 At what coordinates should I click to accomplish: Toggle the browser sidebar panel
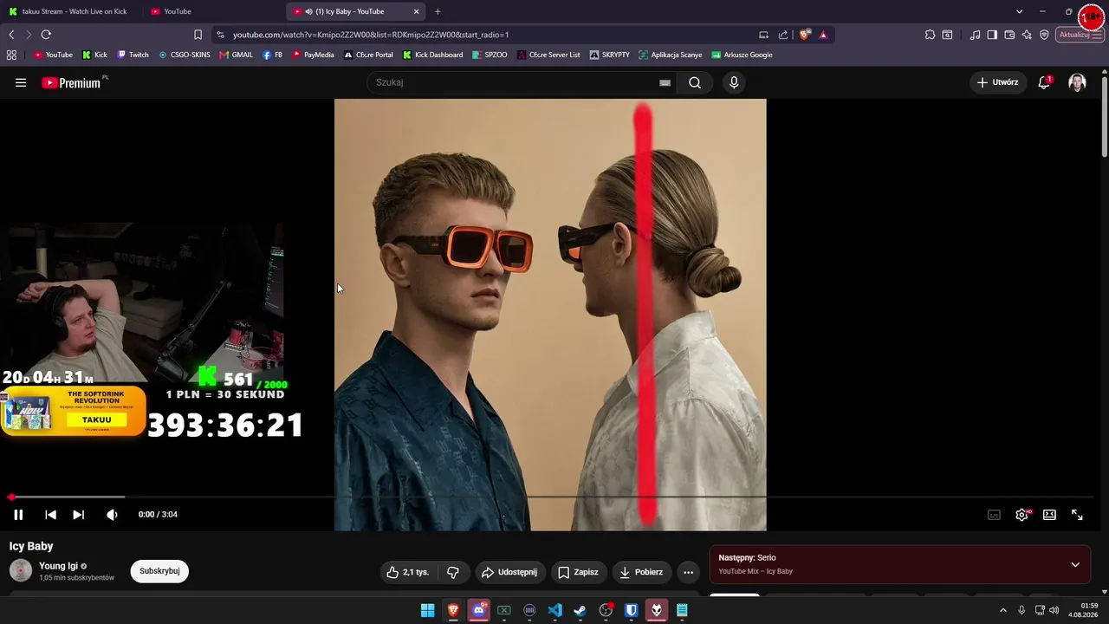tap(992, 35)
